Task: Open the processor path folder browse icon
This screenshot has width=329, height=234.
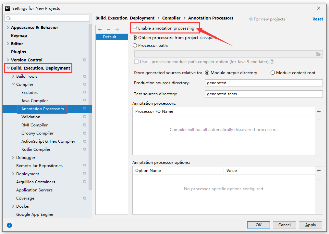Action: (318, 54)
